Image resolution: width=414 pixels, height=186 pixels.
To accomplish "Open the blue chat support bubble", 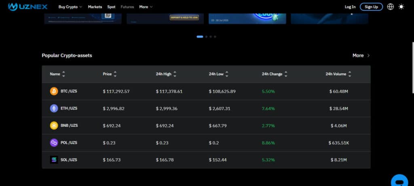I will point(399,180).
